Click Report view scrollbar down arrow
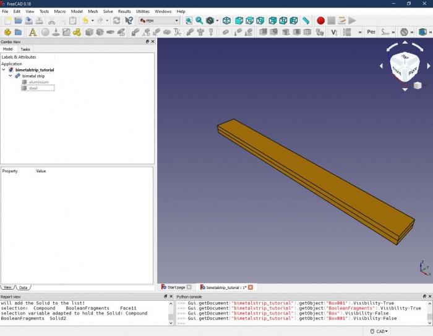Image resolution: width=433 pixels, height=336 pixels. (171, 323)
